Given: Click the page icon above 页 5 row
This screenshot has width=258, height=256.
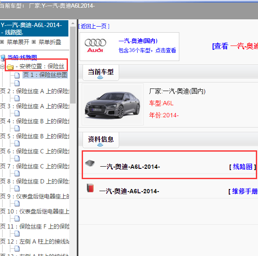Looking at the screenshot, I should (17, 128).
